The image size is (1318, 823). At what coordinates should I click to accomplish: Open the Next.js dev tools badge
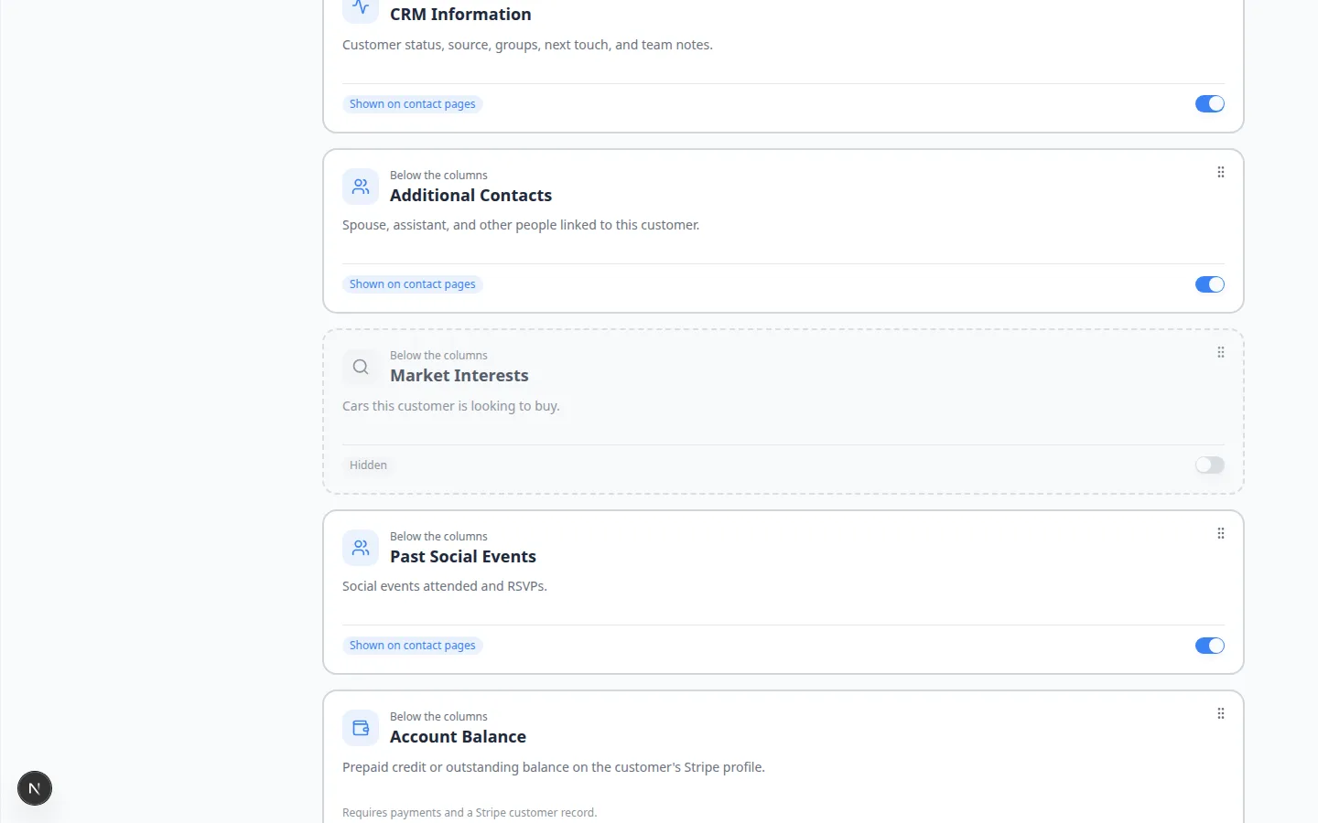(35, 788)
